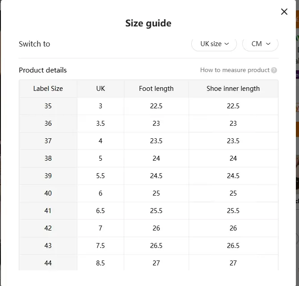Click the UK column header
299x286 pixels.
[x=101, y=89]
